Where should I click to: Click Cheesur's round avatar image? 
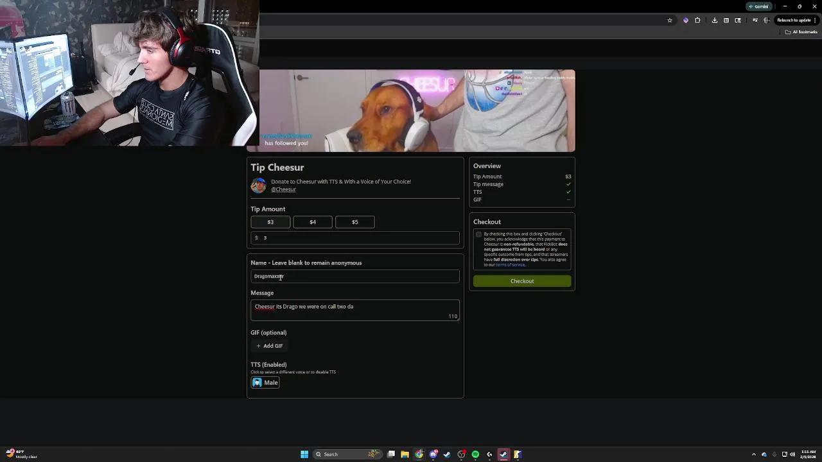(x=258, y=185)
